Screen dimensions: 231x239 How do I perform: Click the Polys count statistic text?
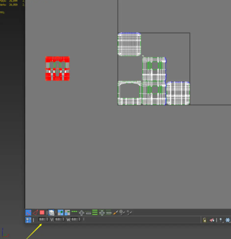pos(9,1)
